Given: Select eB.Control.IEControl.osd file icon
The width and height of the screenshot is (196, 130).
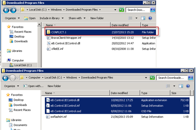Looking at the screenshot, I should point(48,111).
